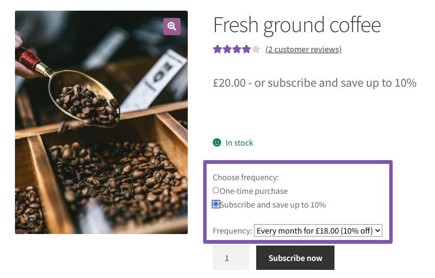
Task: Click the Fresh ground coffee title
Action: click(297, 25)
